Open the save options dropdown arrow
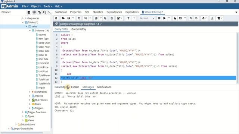239x134 pixels. [73, 18]
